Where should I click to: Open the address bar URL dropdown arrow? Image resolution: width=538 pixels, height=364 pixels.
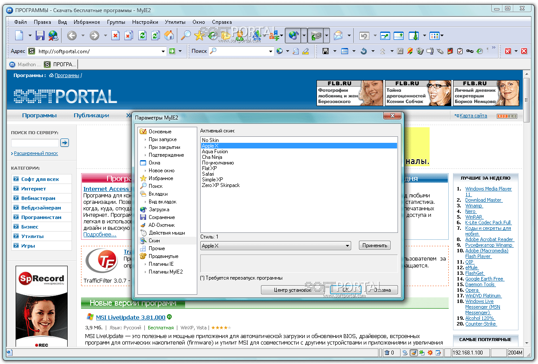coord(163,51)
